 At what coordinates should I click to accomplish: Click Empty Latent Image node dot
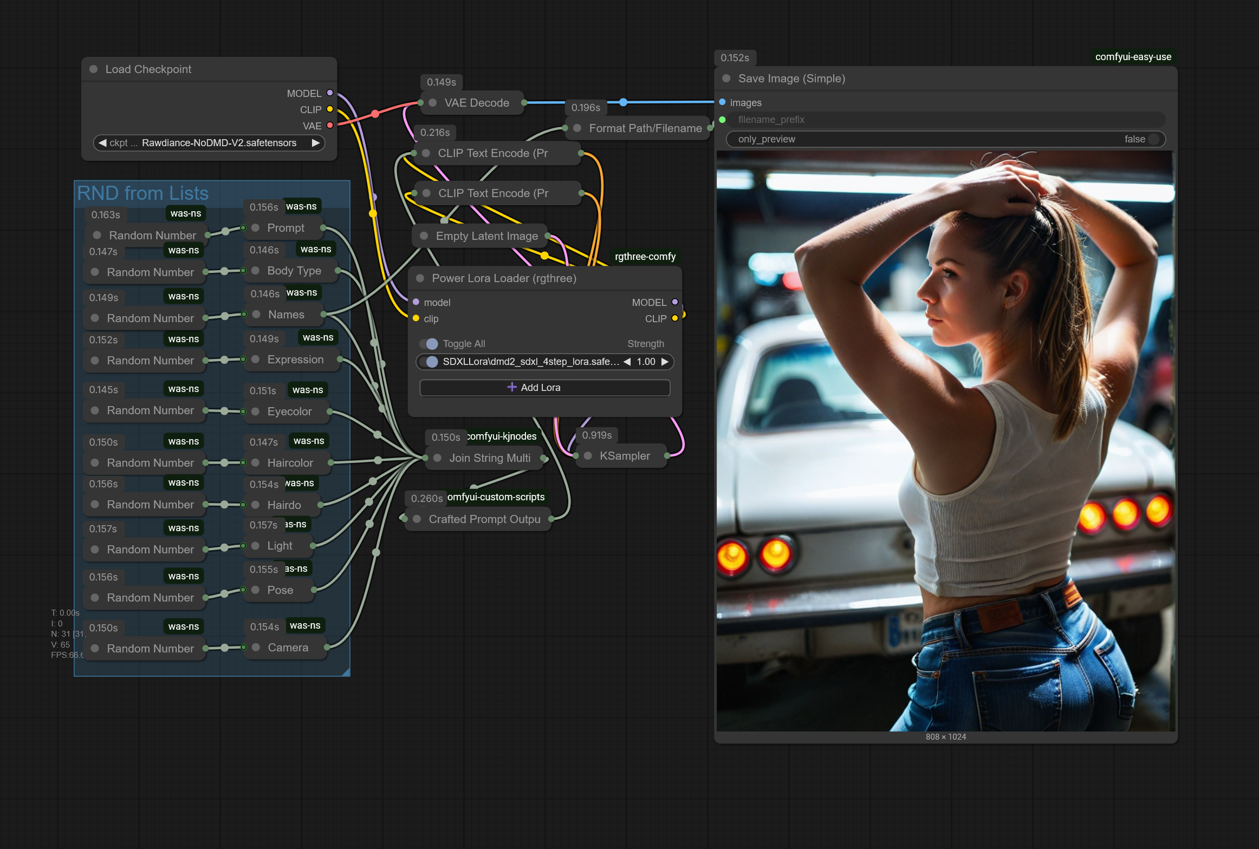pos(424,236)
